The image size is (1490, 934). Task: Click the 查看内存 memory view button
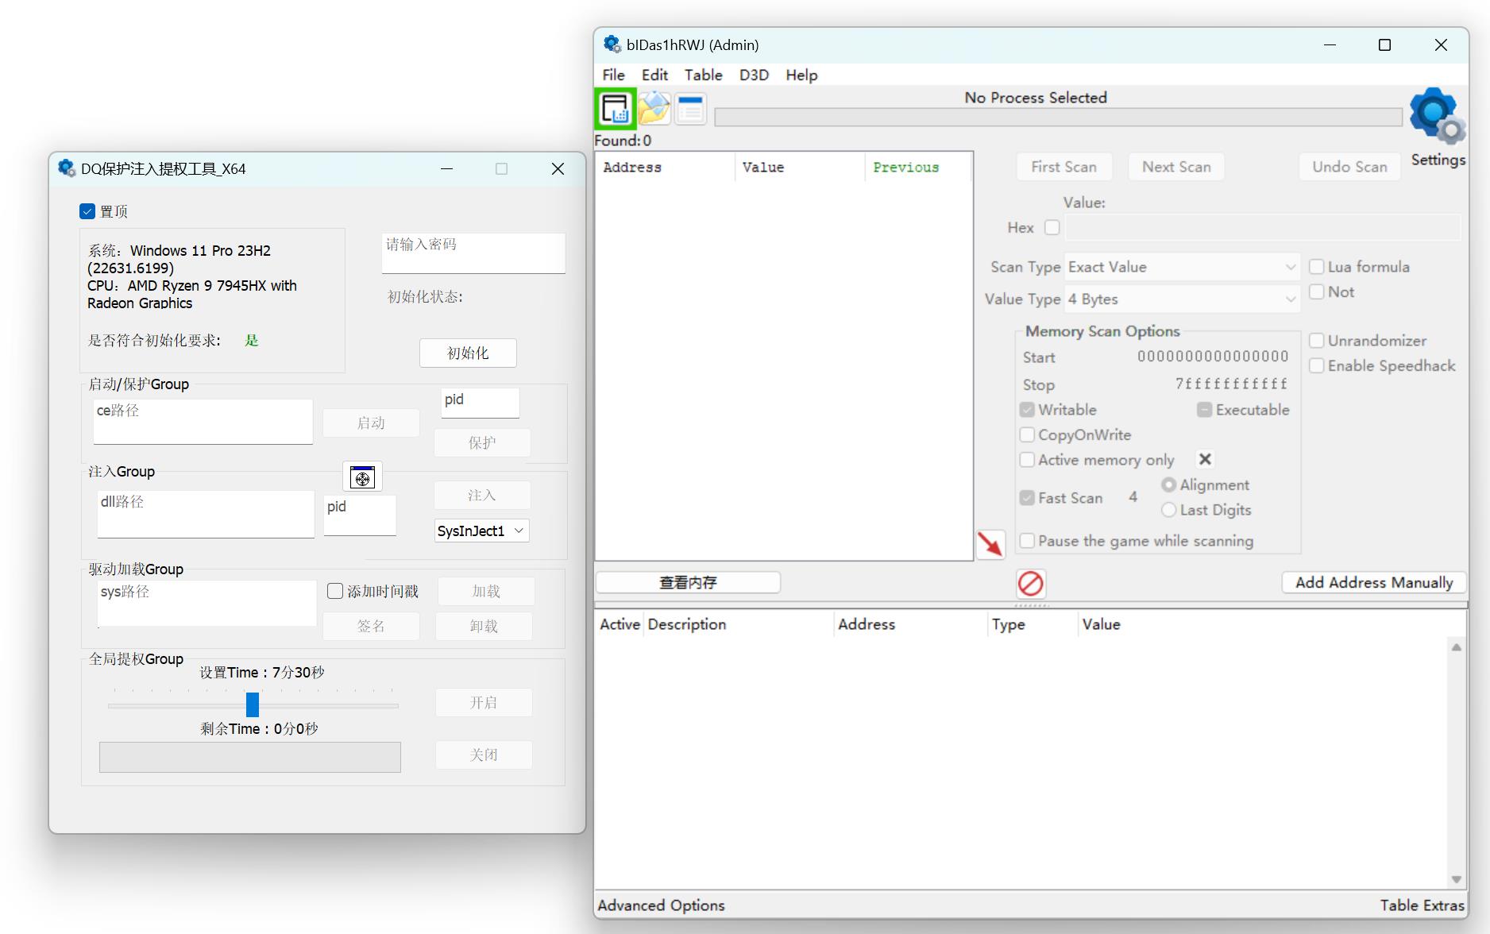point(688,582)
